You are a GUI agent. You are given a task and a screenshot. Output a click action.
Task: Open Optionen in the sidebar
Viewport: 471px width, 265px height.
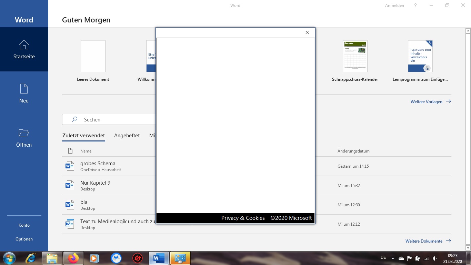click(x=24, y=239)
